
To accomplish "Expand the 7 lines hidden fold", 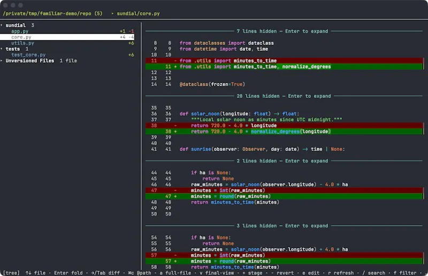I will tap(282, 31).
